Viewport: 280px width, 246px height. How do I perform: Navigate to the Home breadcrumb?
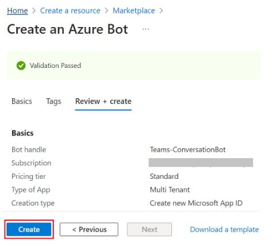17,10
